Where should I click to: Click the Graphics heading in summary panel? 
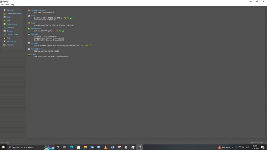(x=35, y=34)
